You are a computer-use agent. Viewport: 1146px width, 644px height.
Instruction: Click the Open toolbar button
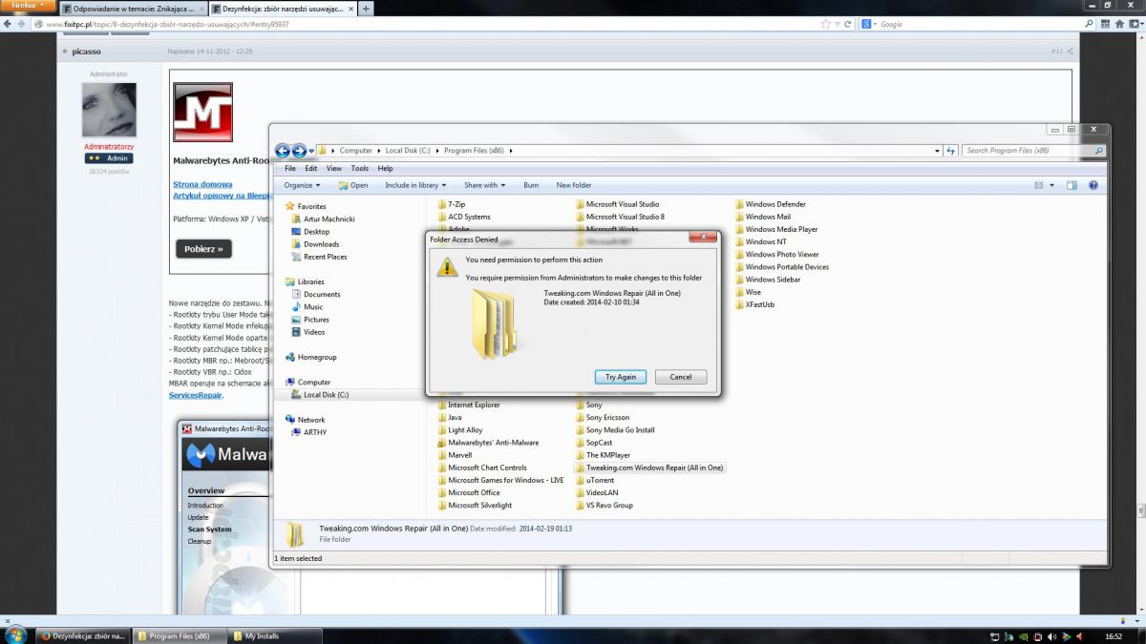(352, 185)
